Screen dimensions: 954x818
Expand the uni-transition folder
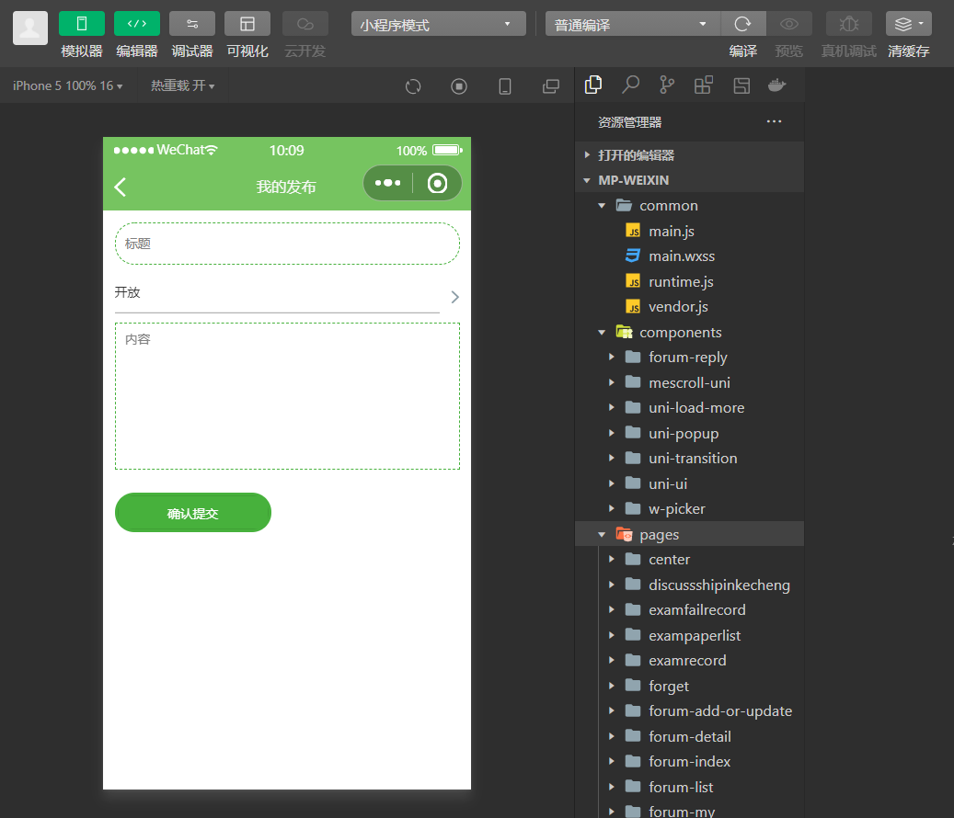click(x=689, y=458)
